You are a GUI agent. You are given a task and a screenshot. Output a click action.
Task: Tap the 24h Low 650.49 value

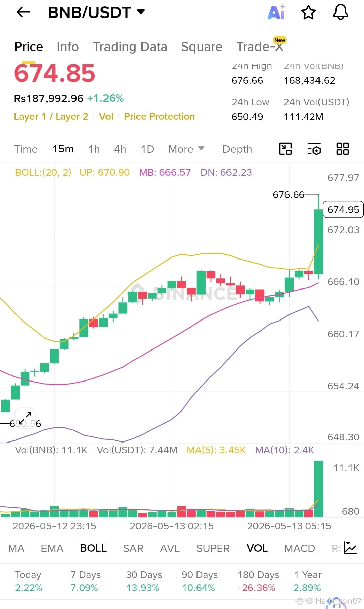(x=247, y=117)
